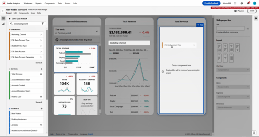Click Show all under Dimensions

[x=39, y=63]
